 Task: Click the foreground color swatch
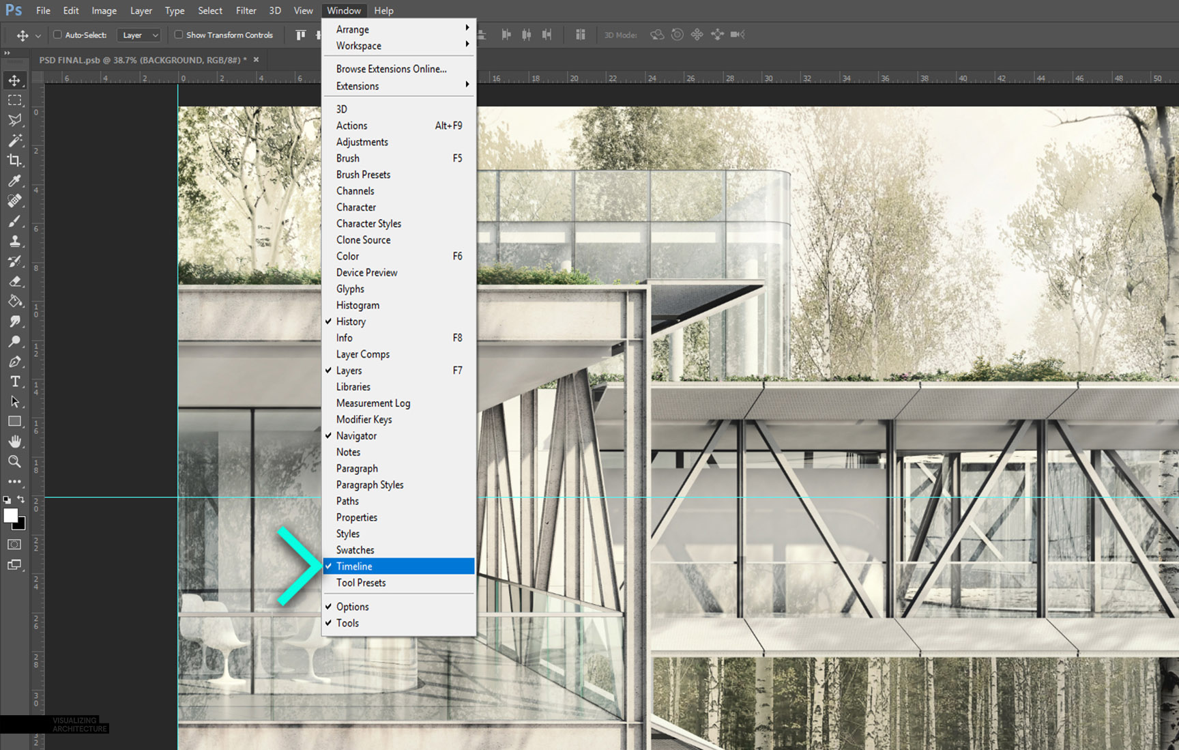click(10, 516)
